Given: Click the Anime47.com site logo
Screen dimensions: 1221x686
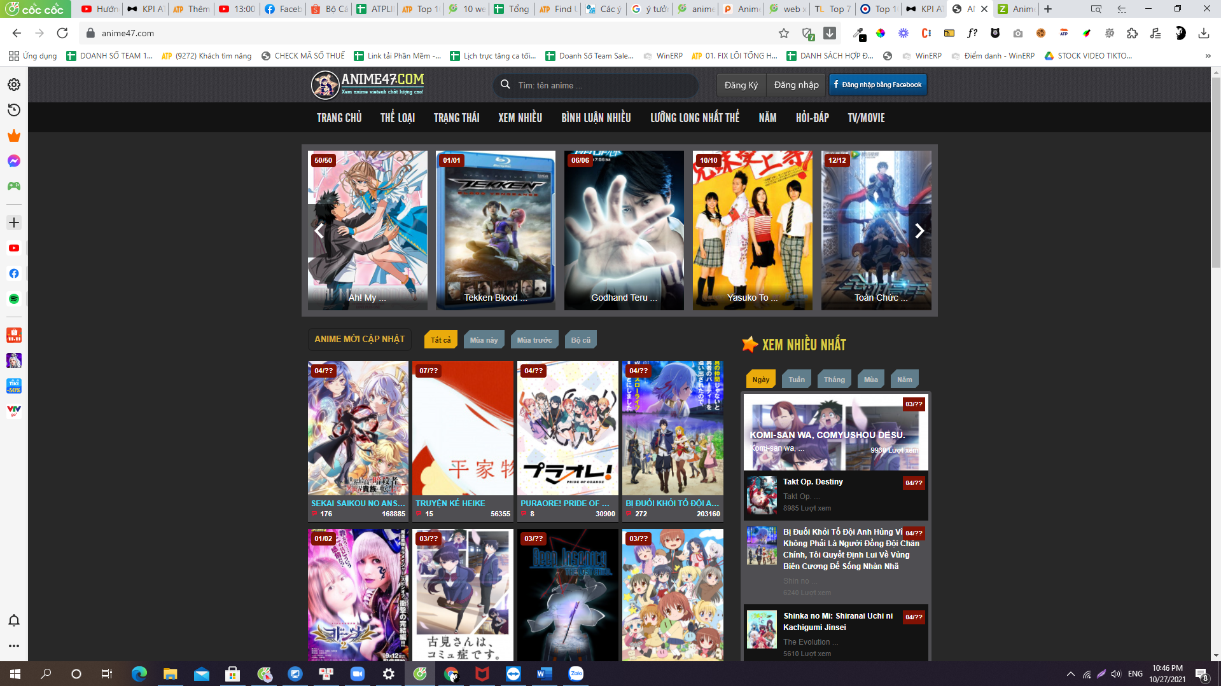Looking at the screenshot, I should 368,85.
